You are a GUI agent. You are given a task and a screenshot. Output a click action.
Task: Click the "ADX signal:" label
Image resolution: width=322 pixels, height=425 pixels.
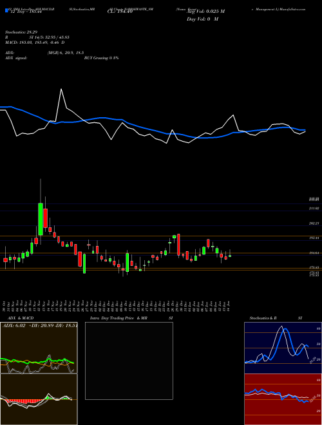[x=16, y=58]
